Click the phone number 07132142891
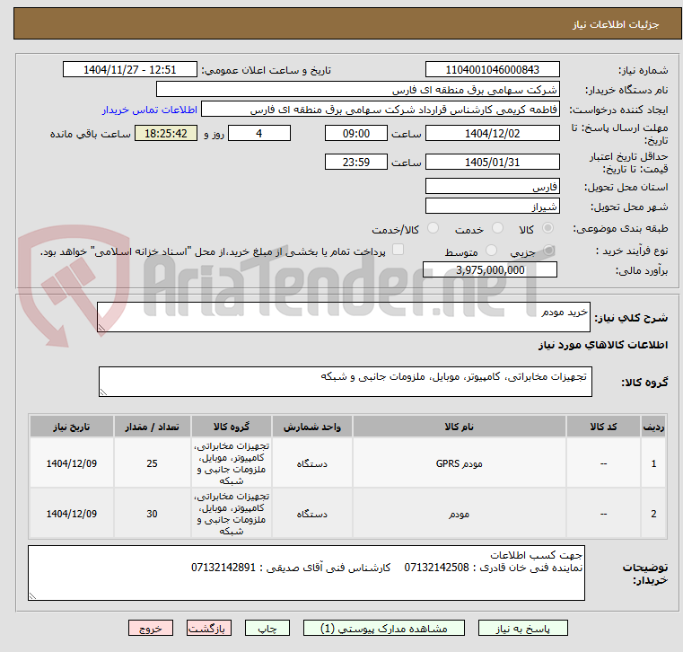683x652 pixels. pyautogui.click(x=223, y=568)
